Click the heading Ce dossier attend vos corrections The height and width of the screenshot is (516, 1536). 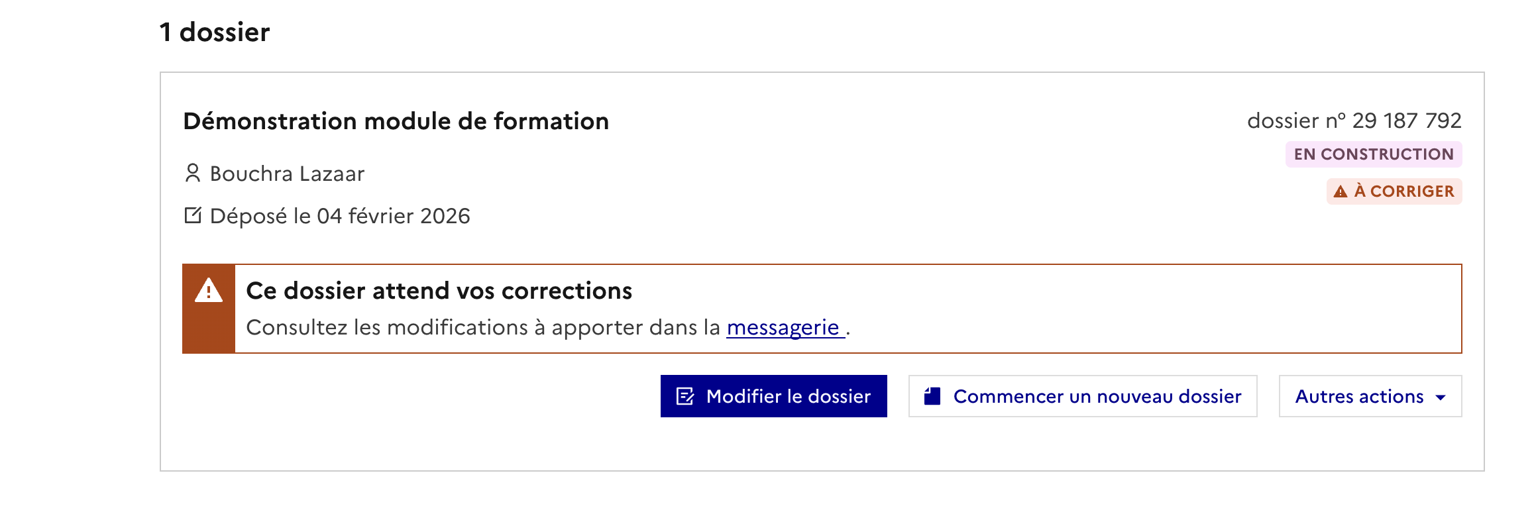tap(439, 291)
